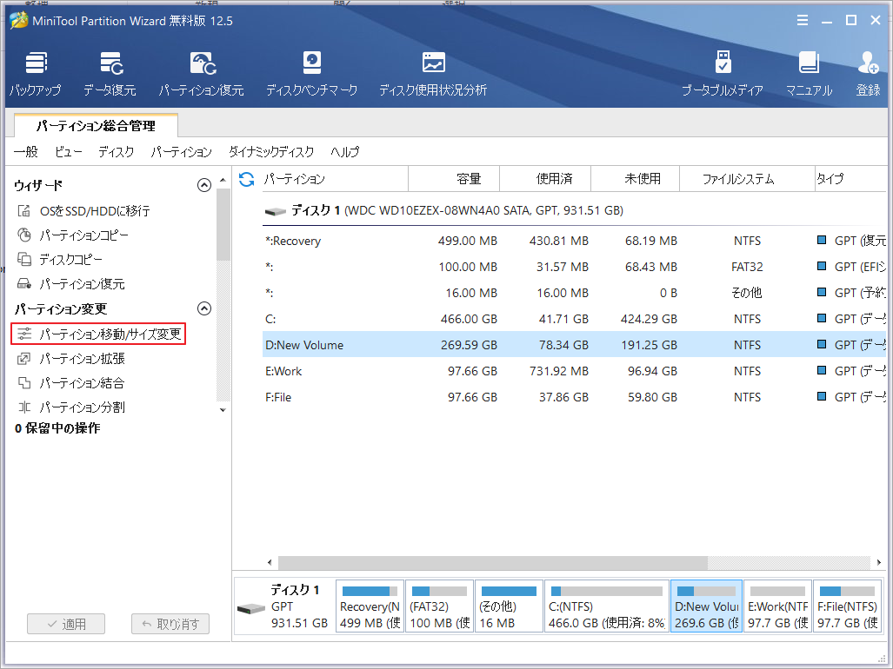Select the 16.00 MB その他 partition row
The image size is (893, 669).
pyautogui.click(x=574, y=293)
